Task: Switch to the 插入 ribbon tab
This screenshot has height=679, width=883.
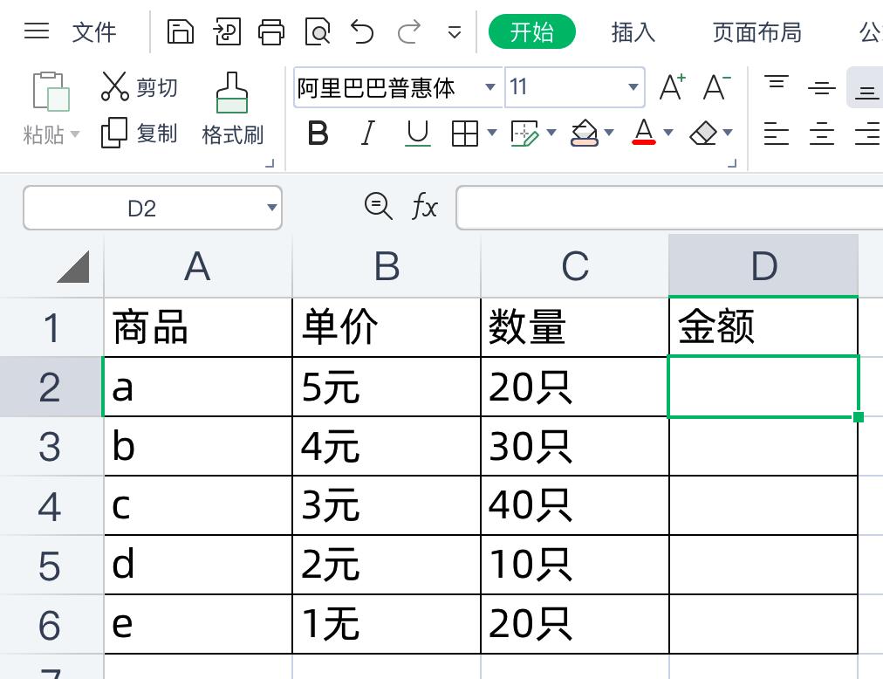Action: click(x=632, y=32)
